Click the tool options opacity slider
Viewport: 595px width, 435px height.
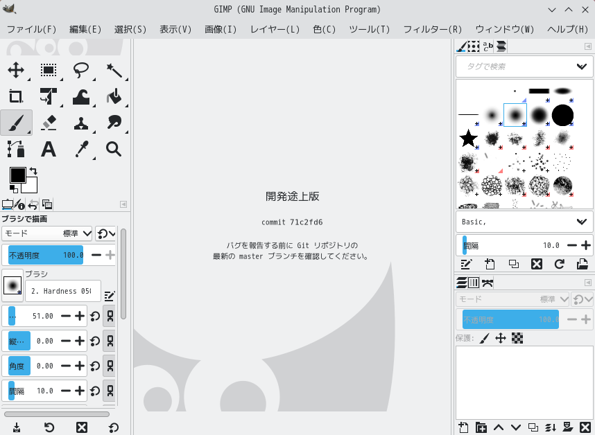tap(46, 255)
